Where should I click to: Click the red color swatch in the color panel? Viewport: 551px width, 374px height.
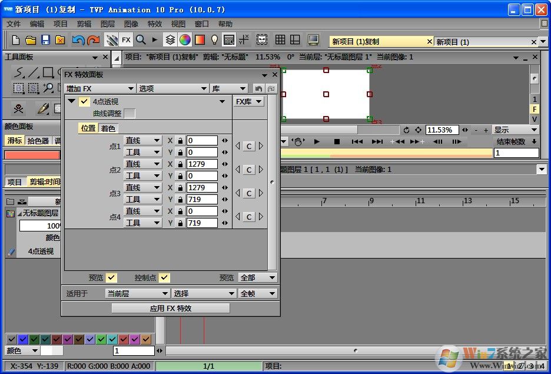32,154
